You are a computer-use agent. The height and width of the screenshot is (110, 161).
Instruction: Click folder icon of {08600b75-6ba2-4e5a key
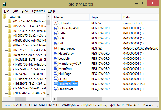click(10, 36)
